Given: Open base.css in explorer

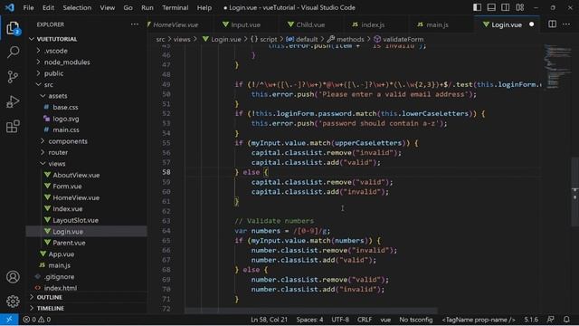Looking at the screenshot, I should [65, 107].
